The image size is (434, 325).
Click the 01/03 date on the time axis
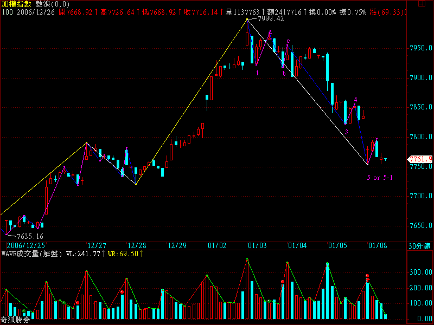point(257,245)
